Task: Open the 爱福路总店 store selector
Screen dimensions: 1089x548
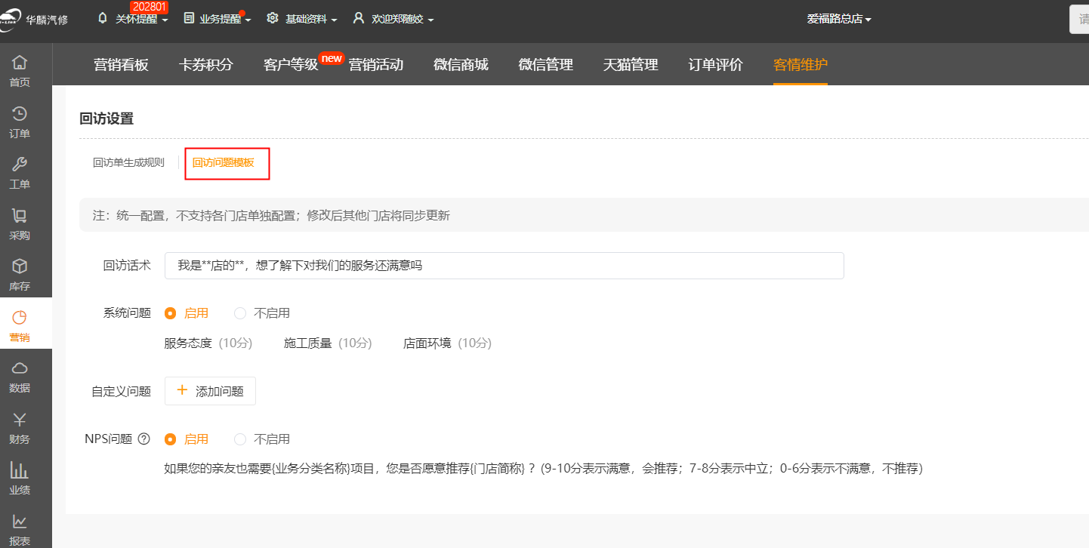Action: pos(839,19)
